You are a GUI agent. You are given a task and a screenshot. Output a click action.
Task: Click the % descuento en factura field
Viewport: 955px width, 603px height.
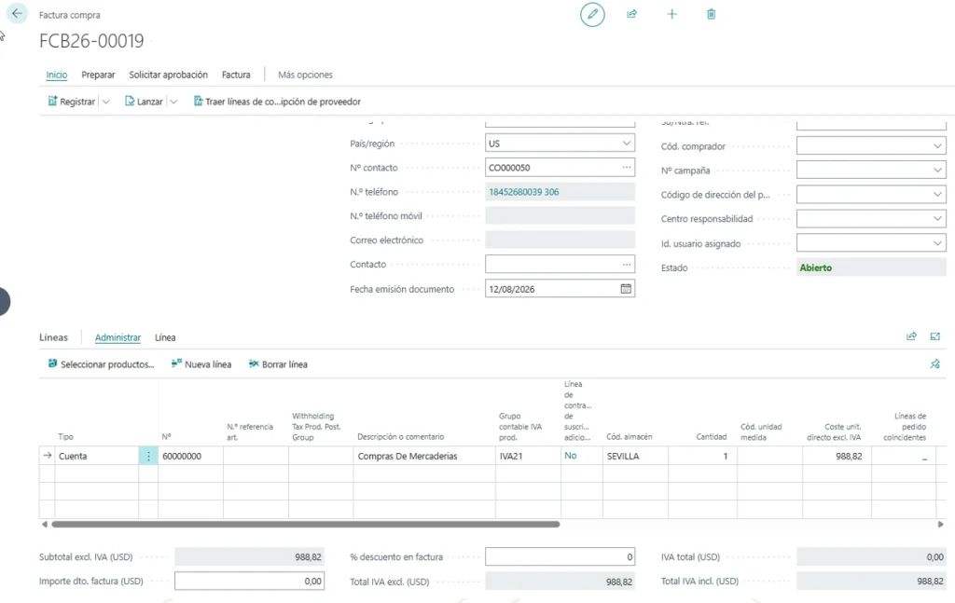tap(560, 556)
